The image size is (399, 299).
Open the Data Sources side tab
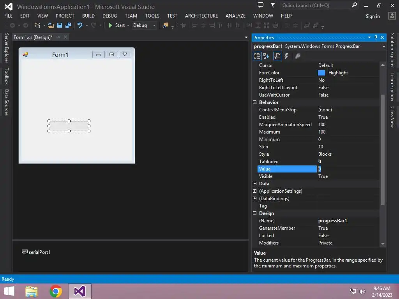coord(7,102)
